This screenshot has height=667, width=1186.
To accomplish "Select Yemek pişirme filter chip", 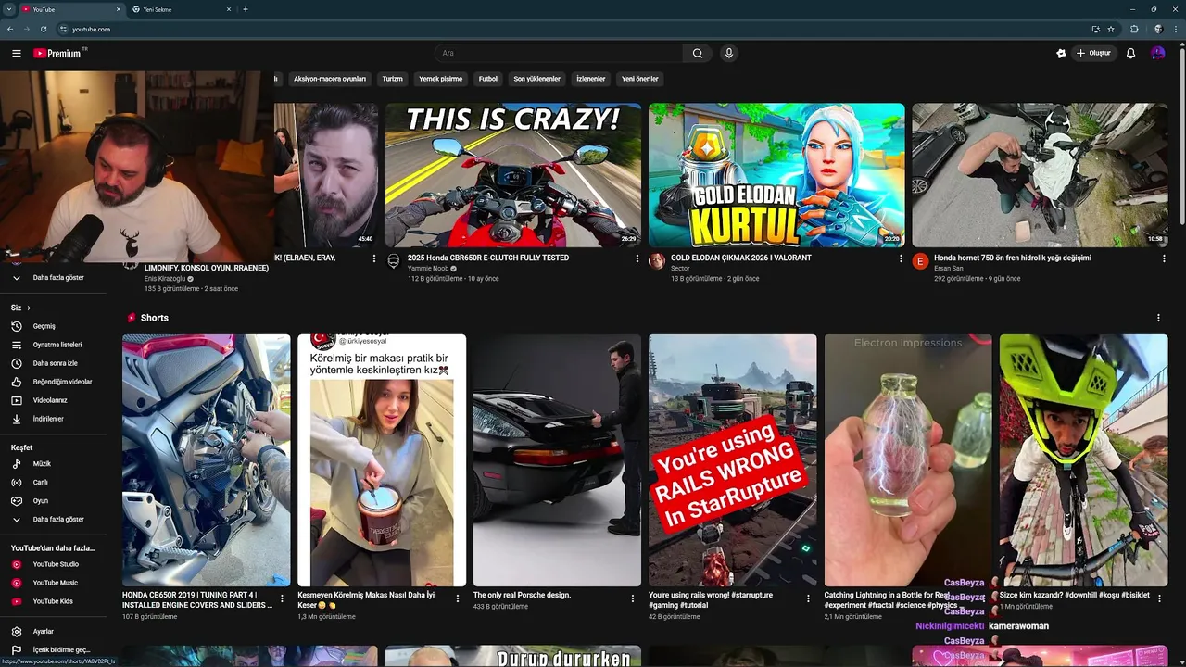I will (x=440, y=79).
